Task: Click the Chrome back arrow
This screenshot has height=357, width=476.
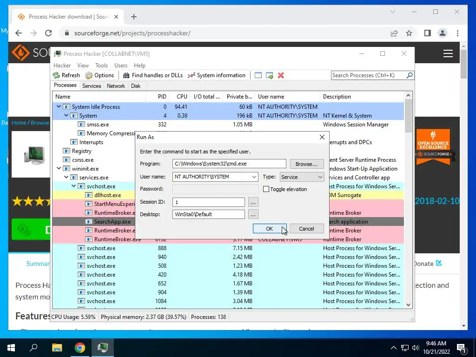Action: (19, 33)
